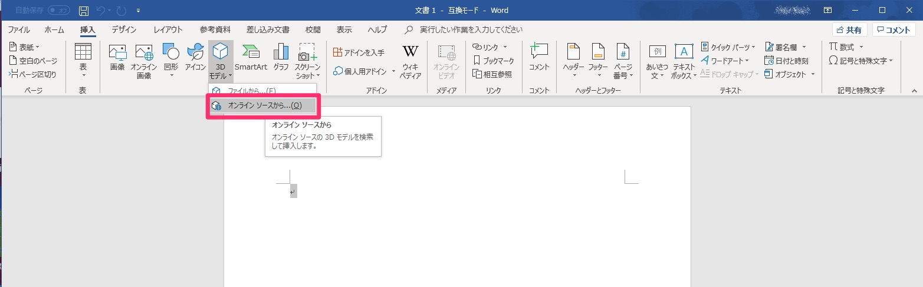This screenshot has height=287, width=923.
Task: Toggle the 自動保存 switch
Action: 58,11
